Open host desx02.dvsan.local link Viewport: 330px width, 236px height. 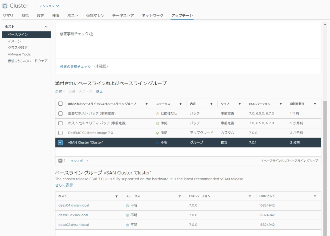[73, 225]
